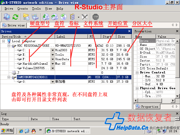
Task: Open the dropdown arrow beside the RAID icon
Action: coord(78,17)
